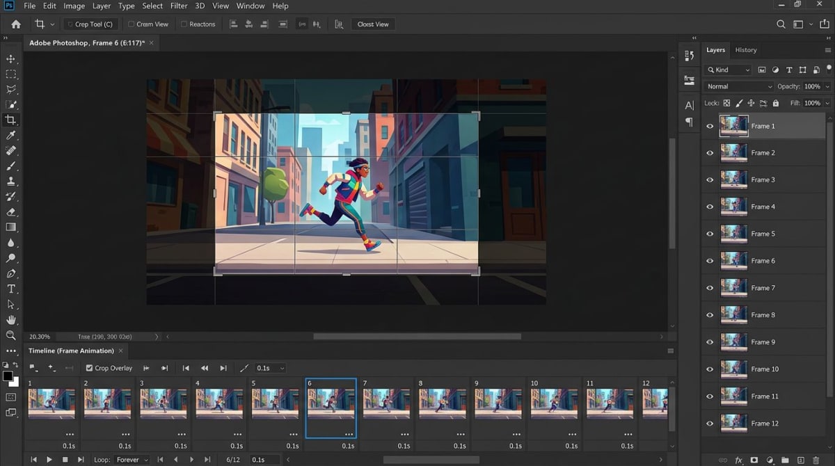Open the Loop mode dropdown
Image resolution: width=835 pixels, height=466 pixels.
(x=132, y=460)
